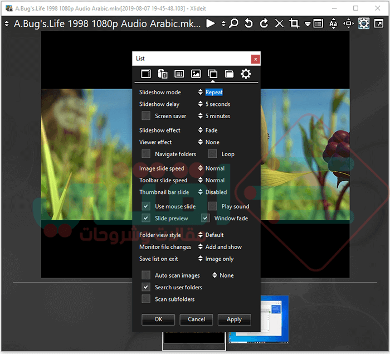Click the Repeat highlighted value text
The width and height of the screenshot is (390, 354).
pyautogui.click(x=214, y=93)
